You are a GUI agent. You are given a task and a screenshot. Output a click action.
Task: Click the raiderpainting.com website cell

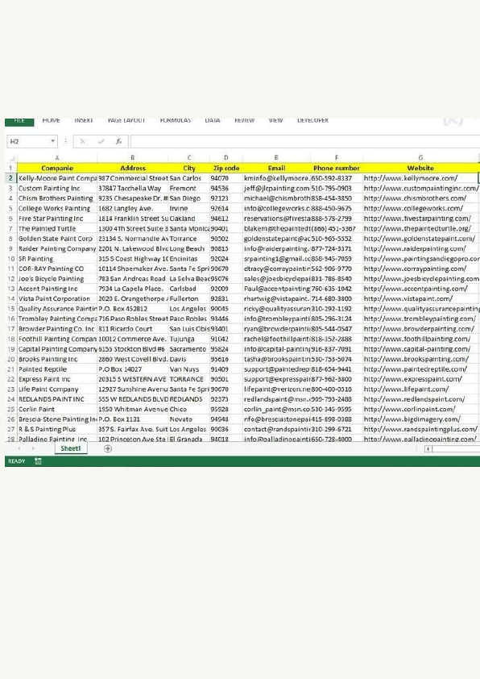coord(420,248)
